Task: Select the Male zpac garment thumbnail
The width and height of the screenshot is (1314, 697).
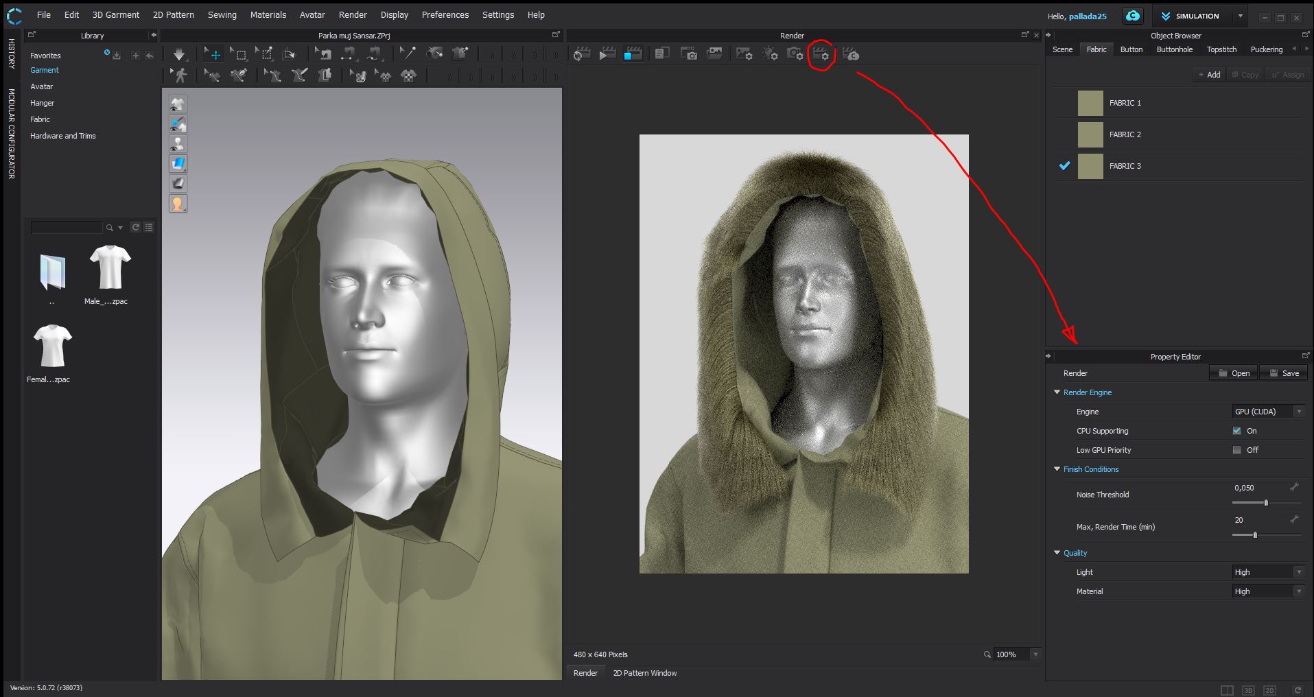Action: pyautogui.click(x=110, y=269)
